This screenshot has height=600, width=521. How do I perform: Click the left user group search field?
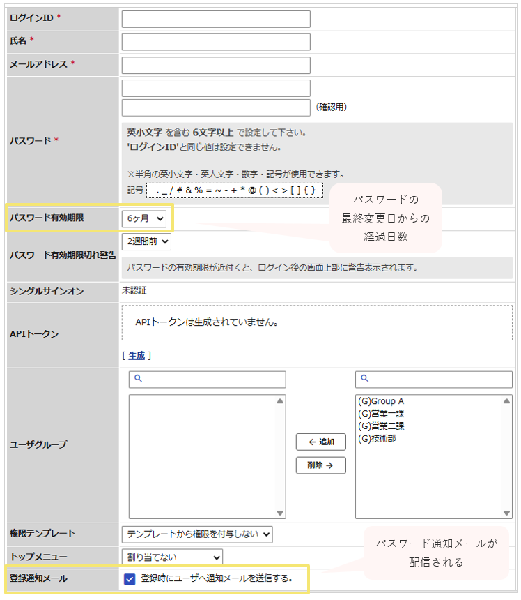pyautogui.click(x=208, y=380)
